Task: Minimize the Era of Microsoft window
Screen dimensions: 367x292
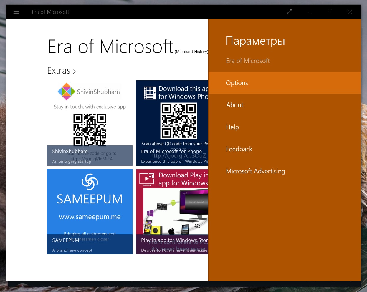Action: click(310, 12)
